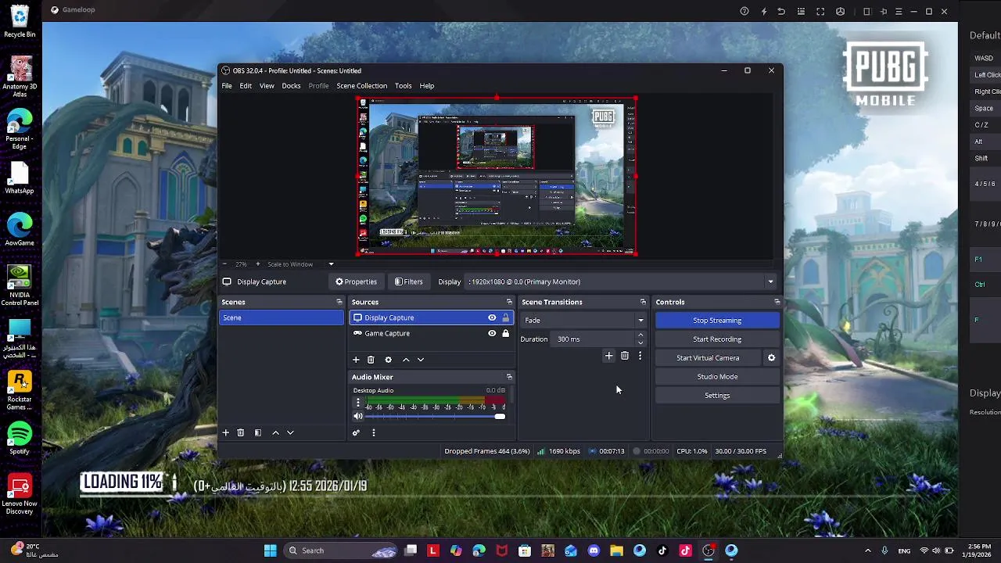The height and width of the screenshot is (563, 1001).
Task: Open the Docks menu
Action: 291,86
